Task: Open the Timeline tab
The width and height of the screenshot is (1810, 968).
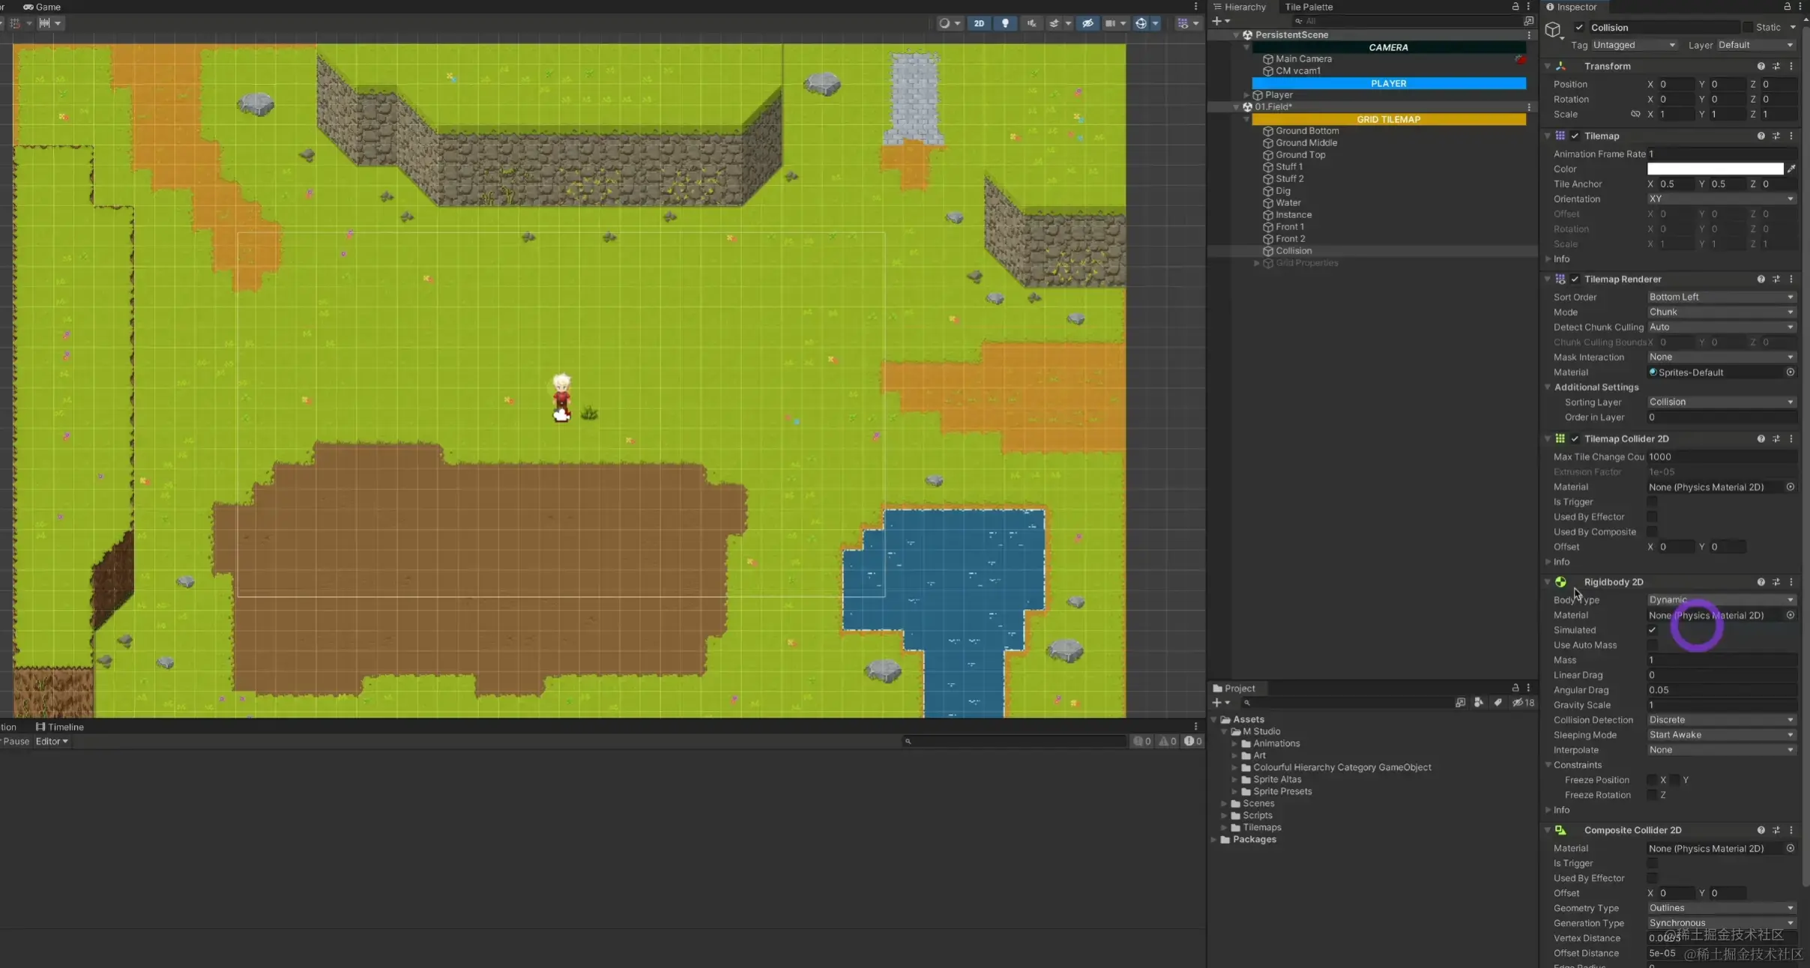Action: pyautogui.click(x=60, y=727)
